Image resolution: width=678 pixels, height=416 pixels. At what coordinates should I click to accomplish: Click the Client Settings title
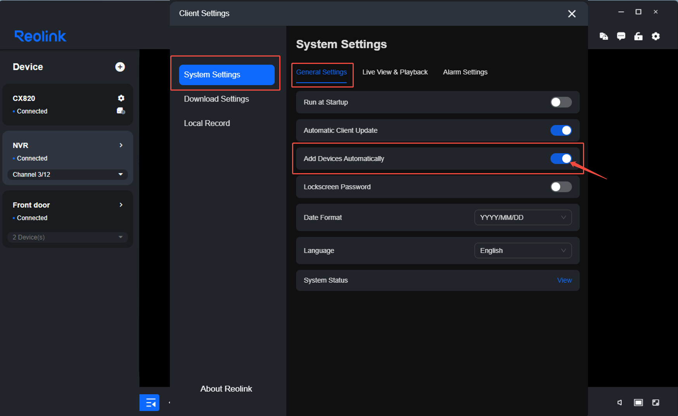coord(204,13)
